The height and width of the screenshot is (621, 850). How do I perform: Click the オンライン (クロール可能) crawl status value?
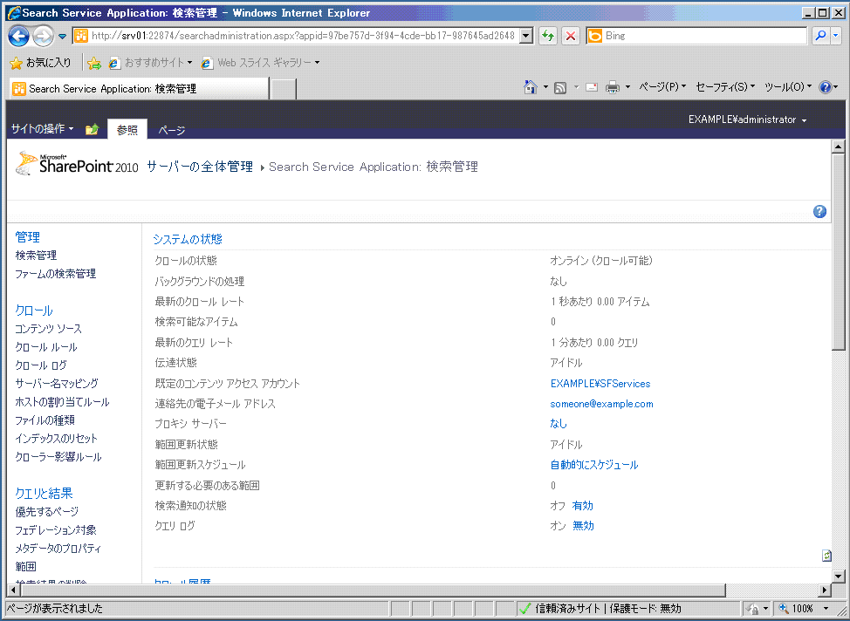pos(601,261)
